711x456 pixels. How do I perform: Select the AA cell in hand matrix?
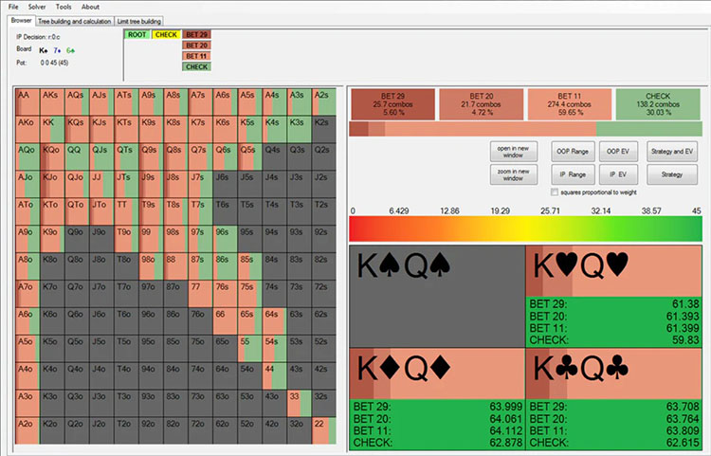(x=27, y=102)
